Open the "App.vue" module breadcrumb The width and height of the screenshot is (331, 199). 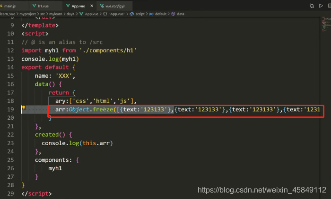point(117,14)
